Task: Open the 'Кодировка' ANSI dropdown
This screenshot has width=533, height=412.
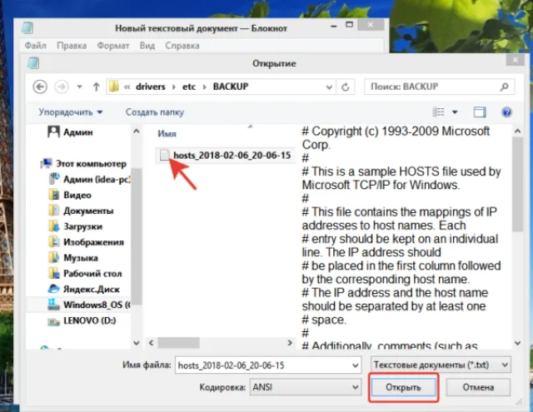Action: click(x=305, y=387)
